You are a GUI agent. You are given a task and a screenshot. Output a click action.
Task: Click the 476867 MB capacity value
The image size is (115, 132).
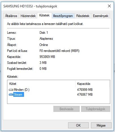(85, 95)
